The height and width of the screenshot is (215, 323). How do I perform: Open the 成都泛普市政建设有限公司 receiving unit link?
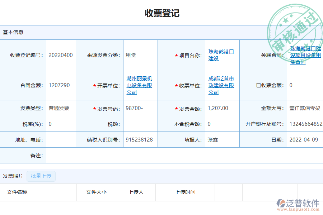220,85
